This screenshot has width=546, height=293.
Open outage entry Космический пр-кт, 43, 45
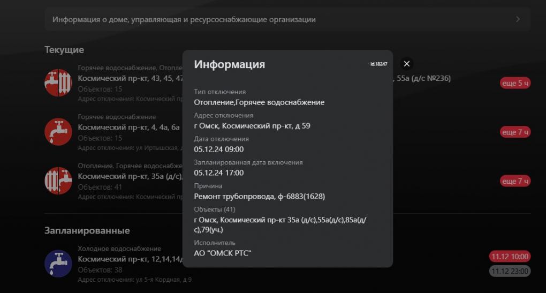click(x=131, y=78)
